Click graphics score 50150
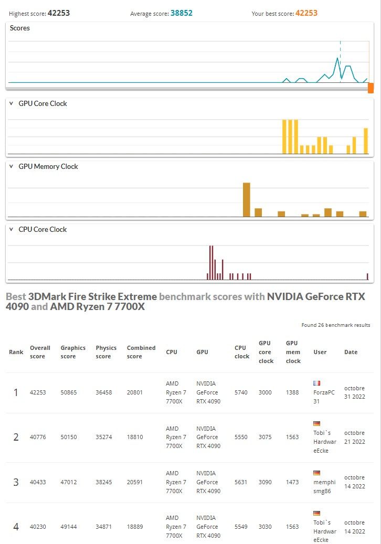Viewport: 381px width, 544px height. (x=69, y=437)
